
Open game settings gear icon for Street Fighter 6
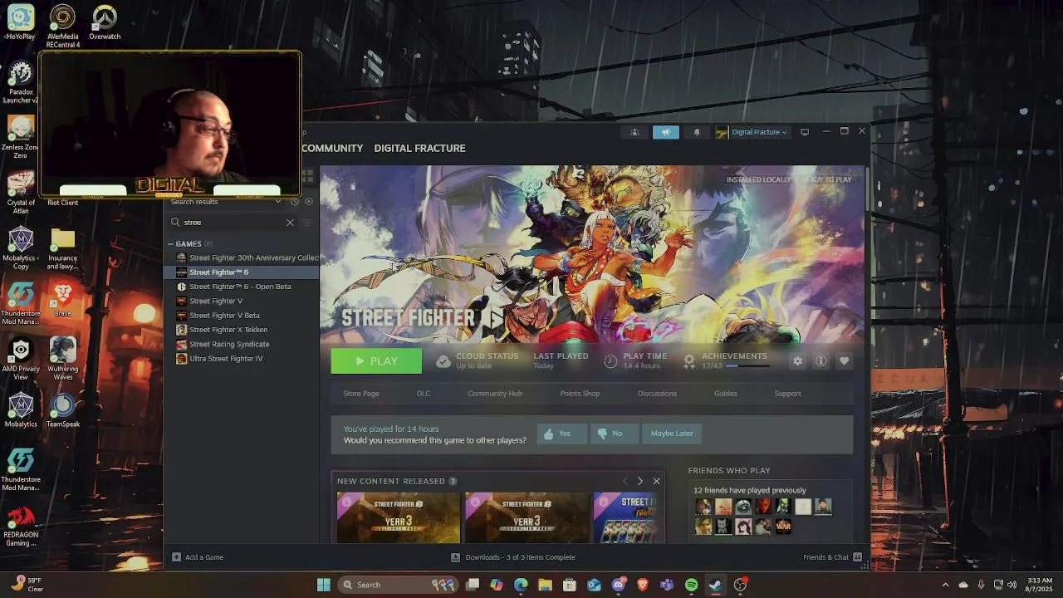[x=797, y=361]
